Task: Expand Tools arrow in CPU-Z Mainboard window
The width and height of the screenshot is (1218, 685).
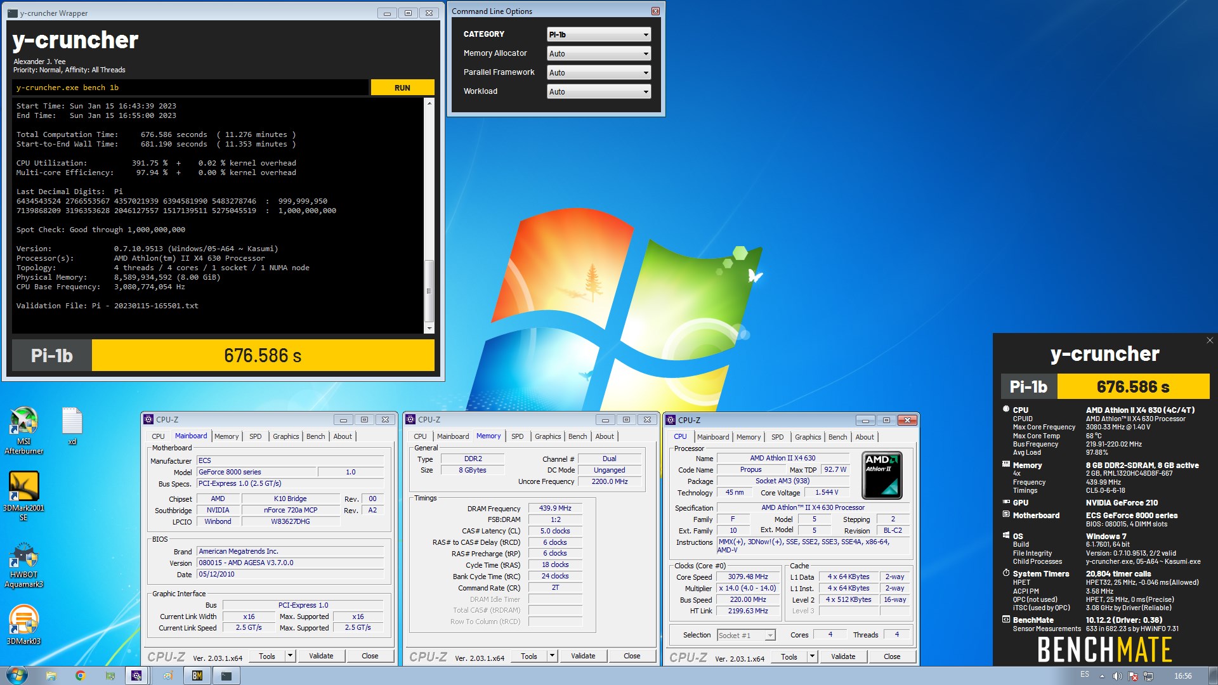Action: coord(290,656)
